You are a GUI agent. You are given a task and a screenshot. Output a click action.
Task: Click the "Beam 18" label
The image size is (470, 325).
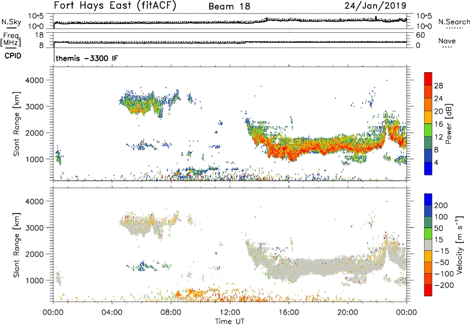(x=229, y=6)
